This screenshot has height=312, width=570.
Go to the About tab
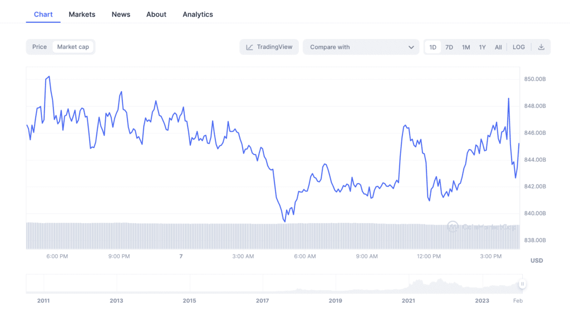tap(156, 14)
